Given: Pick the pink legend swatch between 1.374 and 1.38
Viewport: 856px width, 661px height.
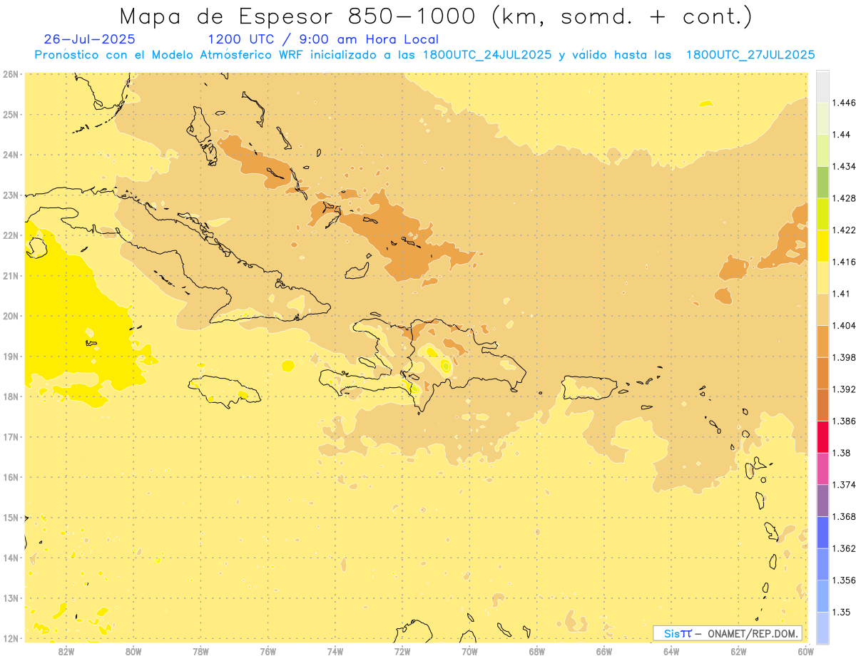Looking at the screenshot, I should 822,468.
